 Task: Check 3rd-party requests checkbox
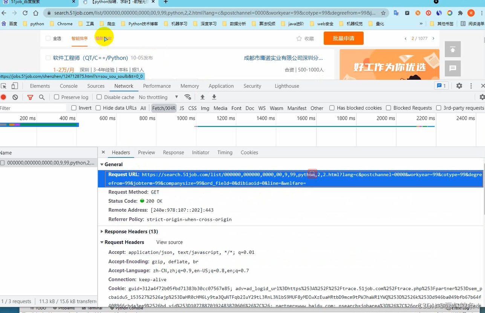coord(439,108)
